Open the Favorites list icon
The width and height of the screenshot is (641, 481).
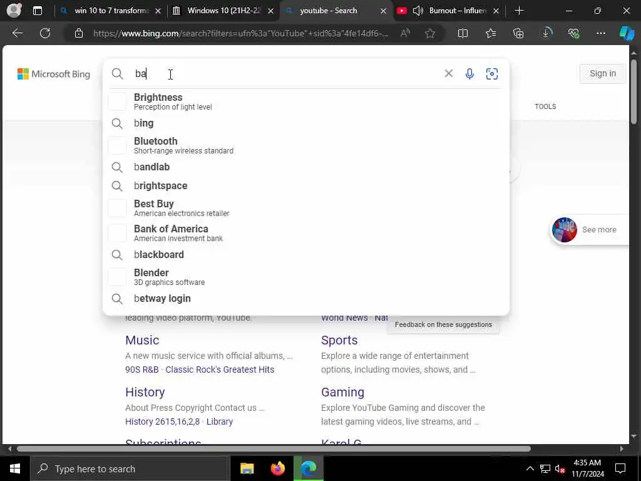pos(491,33)
